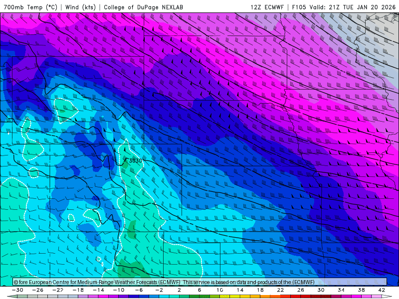399x299 pixels.
Task: Click the '14' color scale label
Action: [240, 290]
